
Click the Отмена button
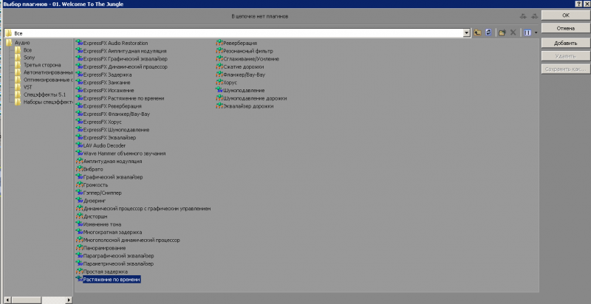click(565, 29)
